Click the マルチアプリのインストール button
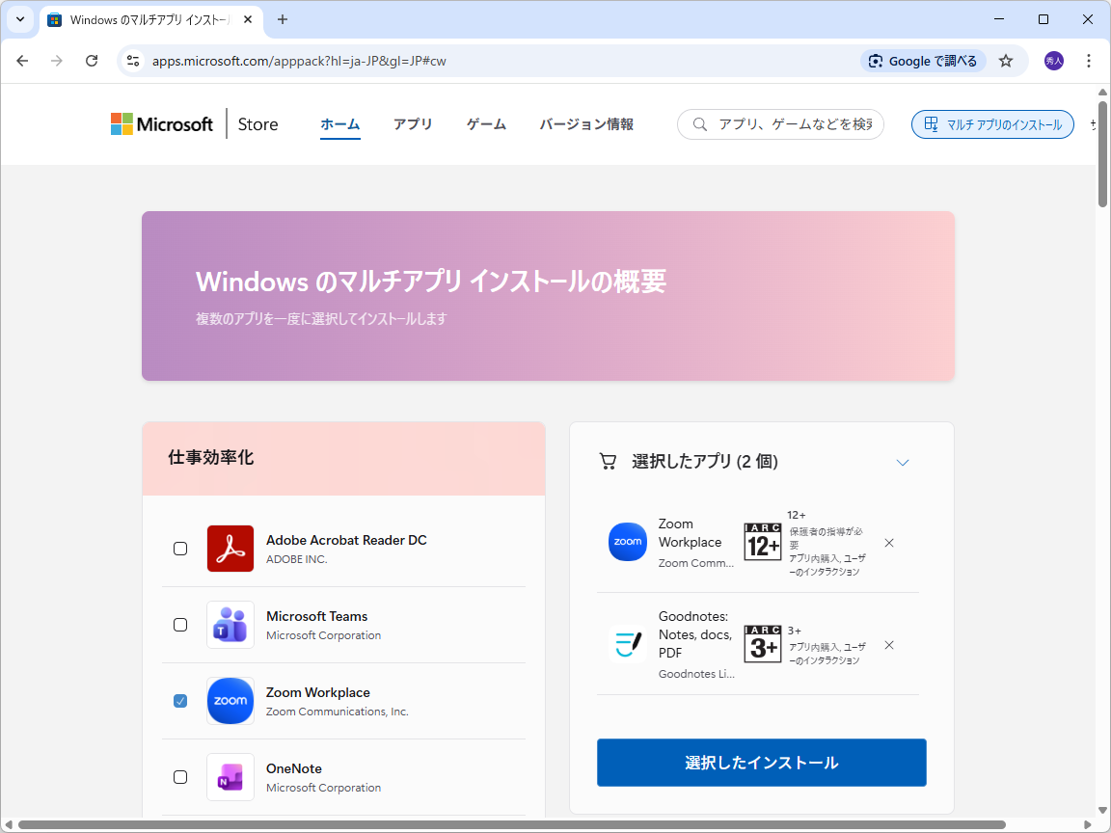The image size is (1111, 833). [991, 123]
